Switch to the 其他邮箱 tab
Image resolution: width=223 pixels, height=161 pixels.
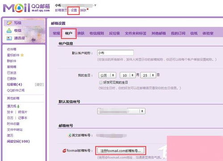[x=159, y=33]
